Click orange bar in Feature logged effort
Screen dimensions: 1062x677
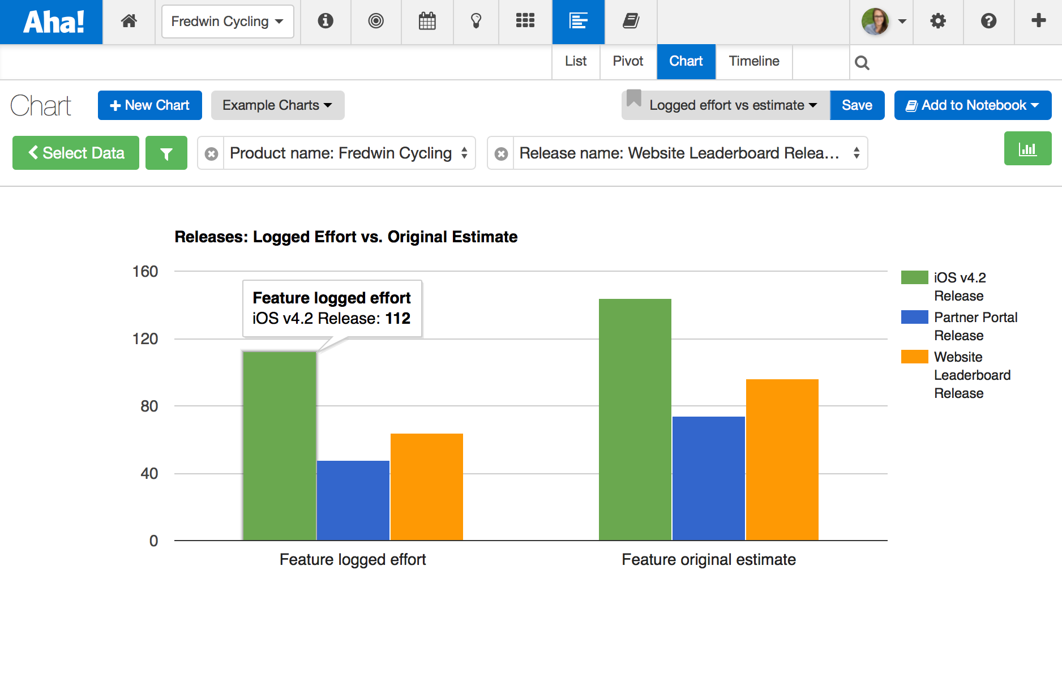click(x=427, y=487)
